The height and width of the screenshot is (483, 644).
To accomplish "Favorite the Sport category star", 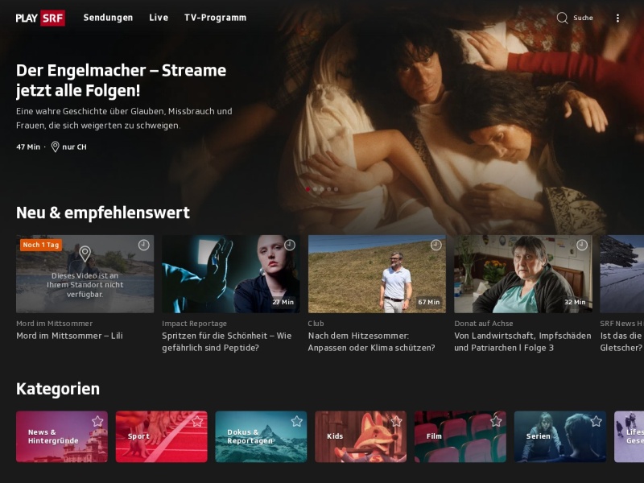I will pyautogui.click(x=197, y=421).
